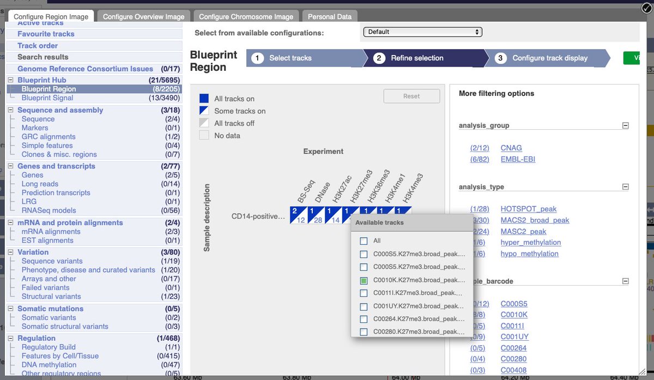This screenshot has width=654, height=380.
Task: Filter by HOTSPOT_peak analysis type
Action: [x=529, y=209]
